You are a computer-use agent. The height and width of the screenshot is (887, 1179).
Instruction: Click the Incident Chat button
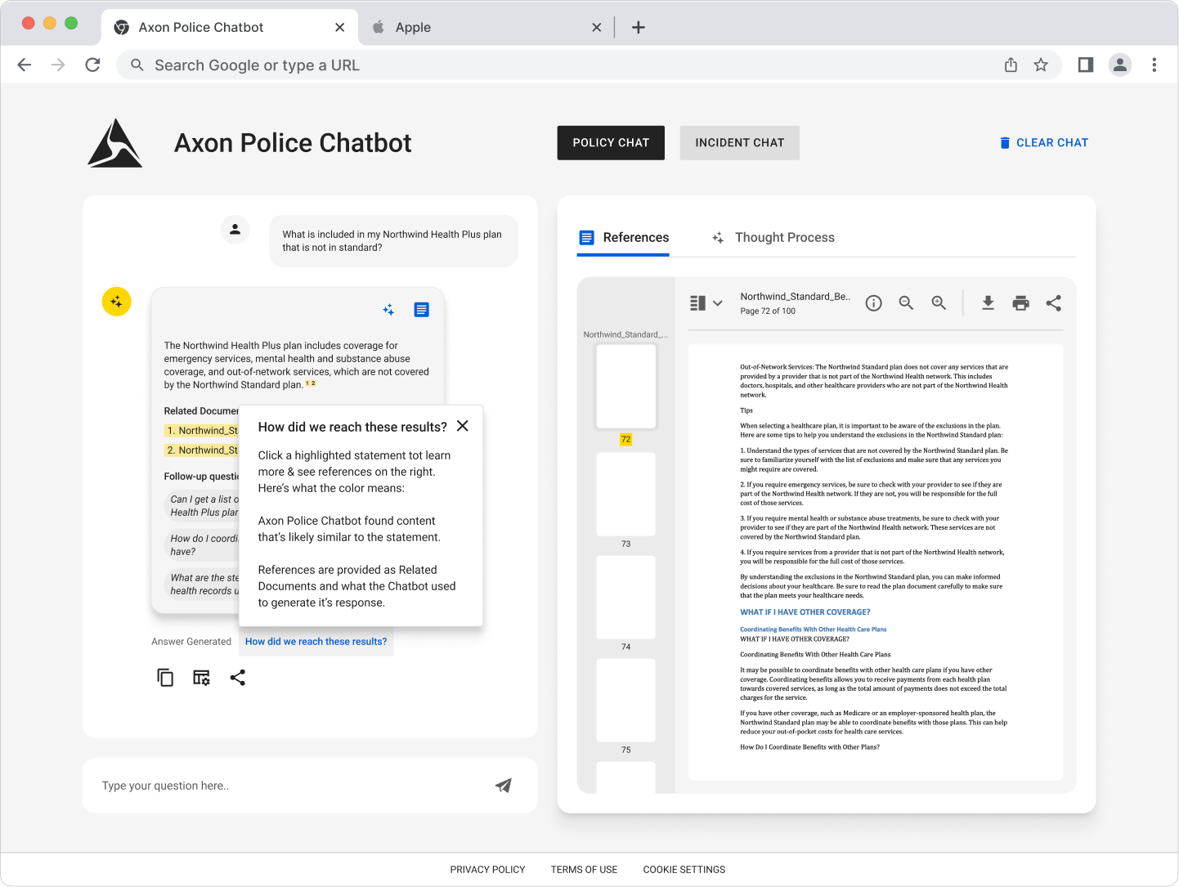pyautogui.click(x=739, y=143)
